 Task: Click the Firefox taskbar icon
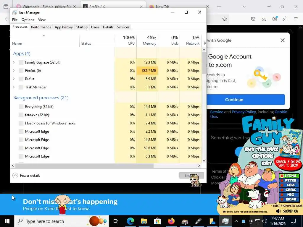171,221
